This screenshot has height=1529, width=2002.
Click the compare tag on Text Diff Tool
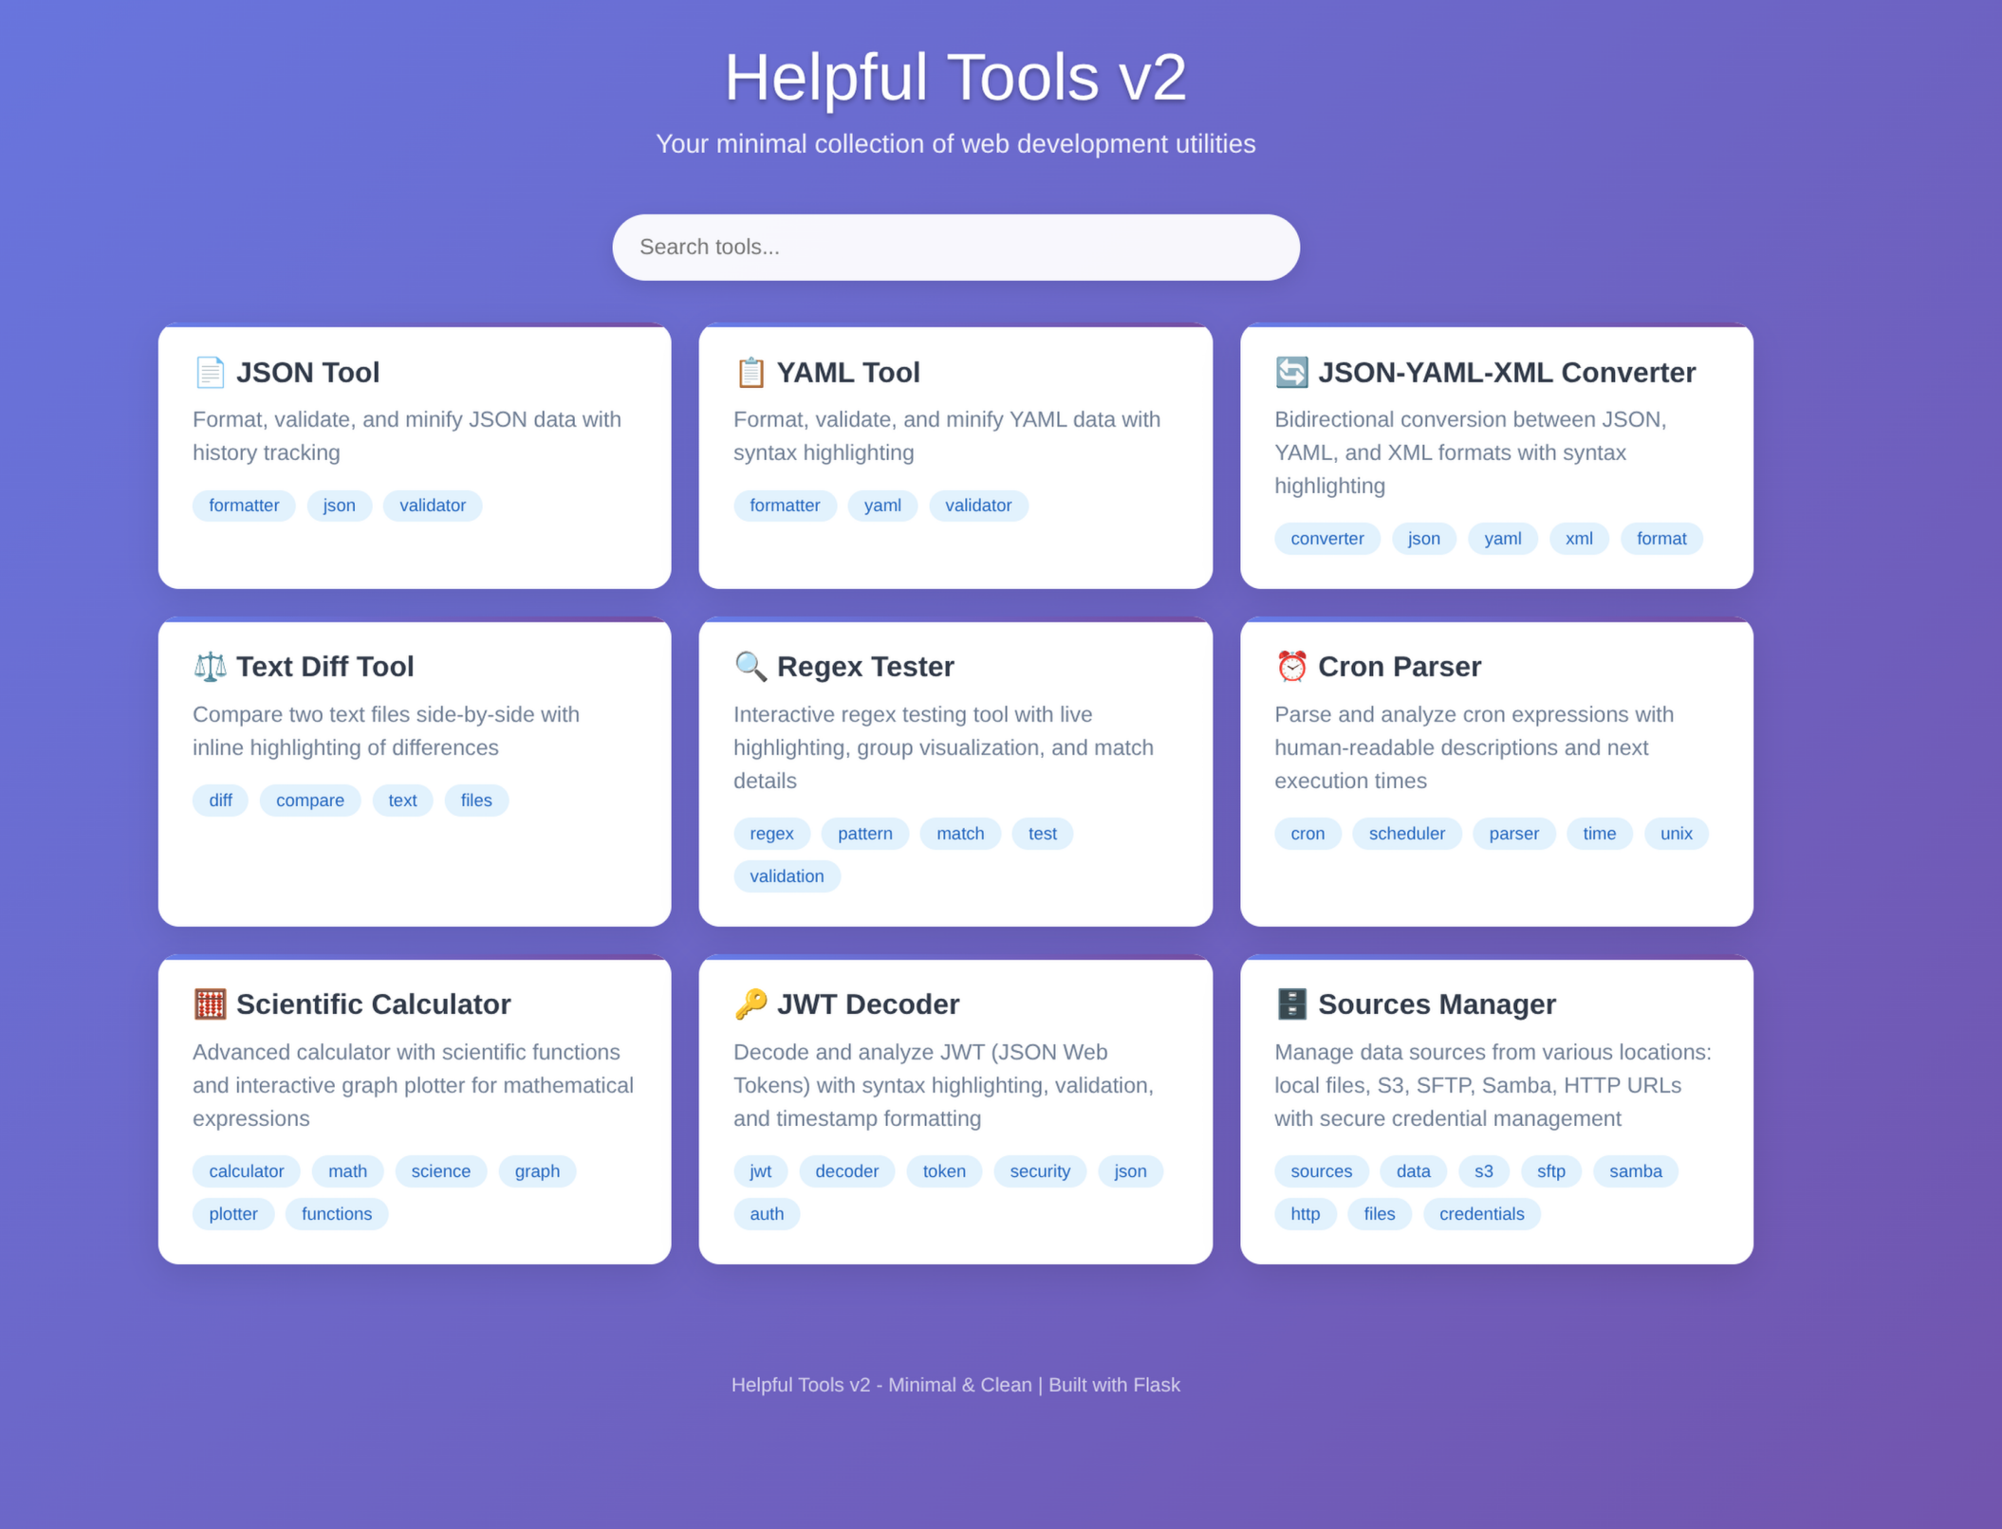click(309, 800)
